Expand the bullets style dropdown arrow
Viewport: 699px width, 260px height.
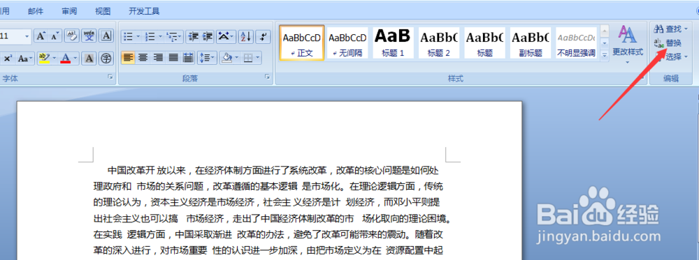coord(138,36)
